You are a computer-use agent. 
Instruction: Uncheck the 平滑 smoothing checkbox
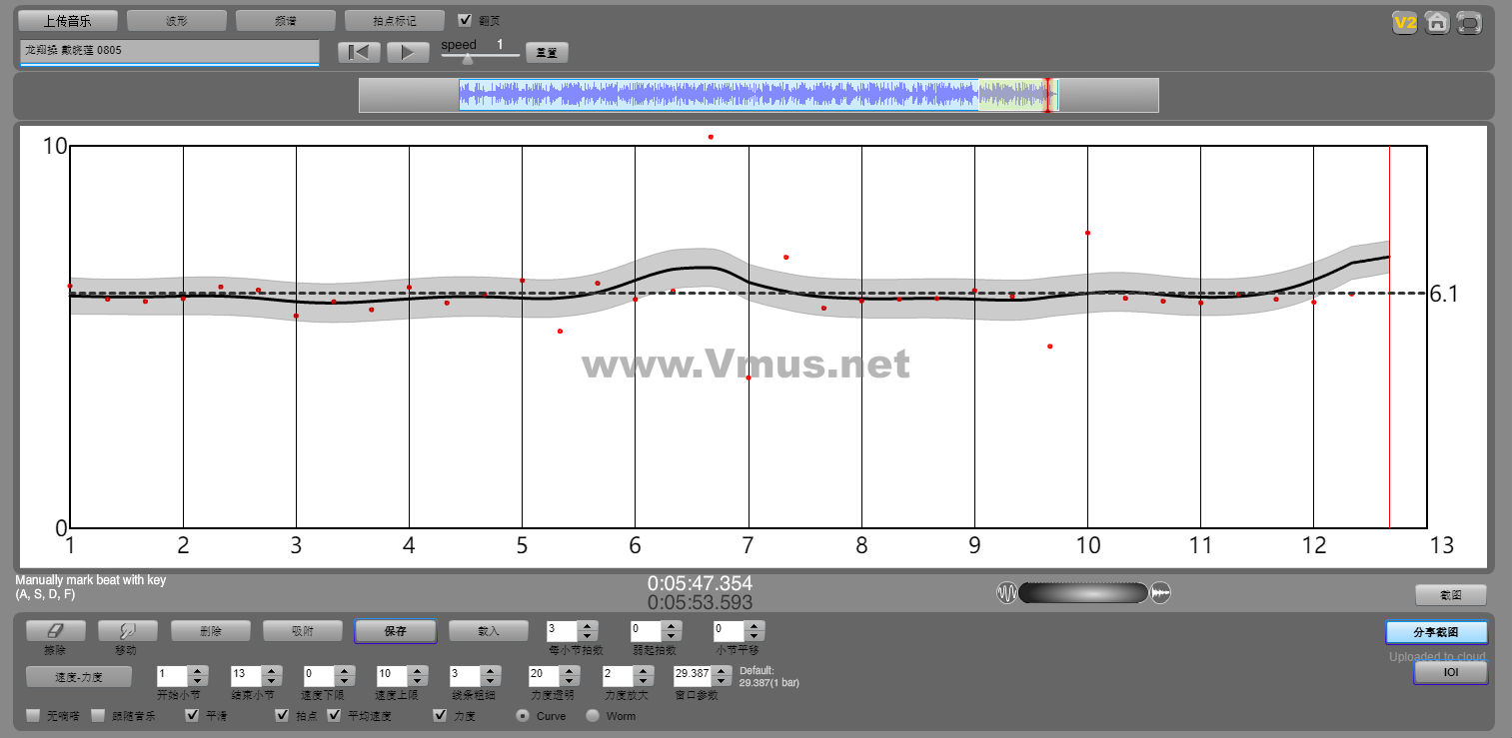pyautogui.click(x=193, y=716)
